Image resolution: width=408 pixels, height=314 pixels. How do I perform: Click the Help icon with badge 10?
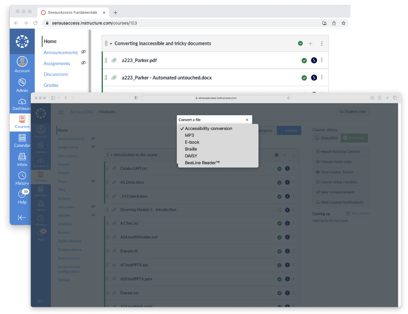[x=22, y=195]
